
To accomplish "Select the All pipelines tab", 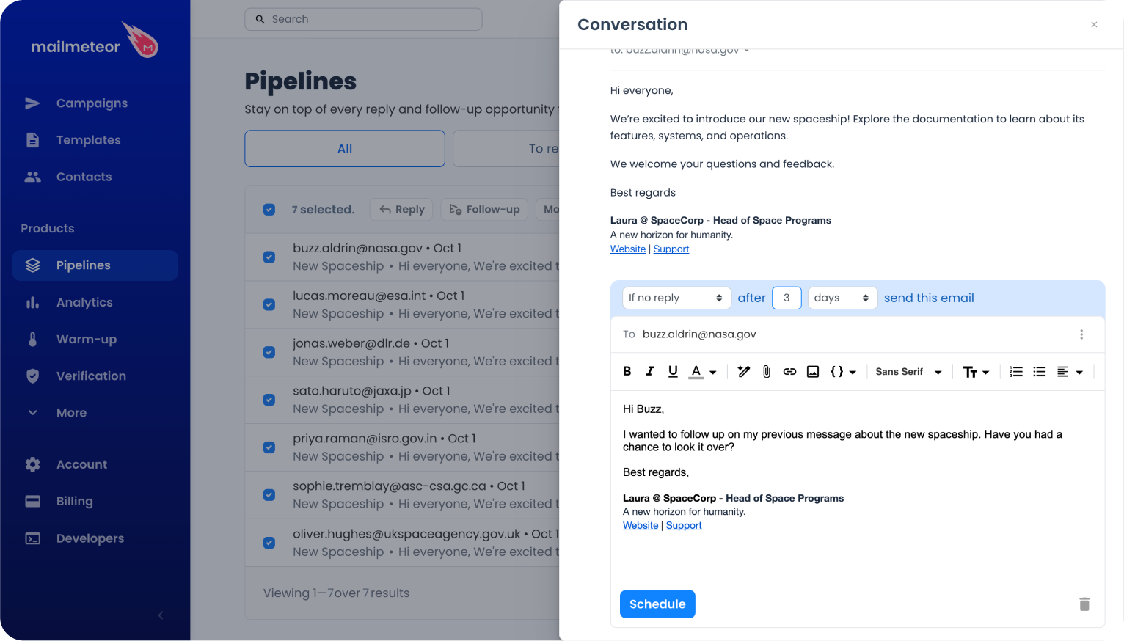I will 345,149.
